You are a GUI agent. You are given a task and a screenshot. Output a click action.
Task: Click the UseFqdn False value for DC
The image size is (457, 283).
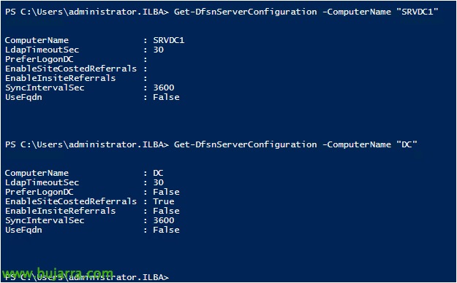(x=166, y=230)
